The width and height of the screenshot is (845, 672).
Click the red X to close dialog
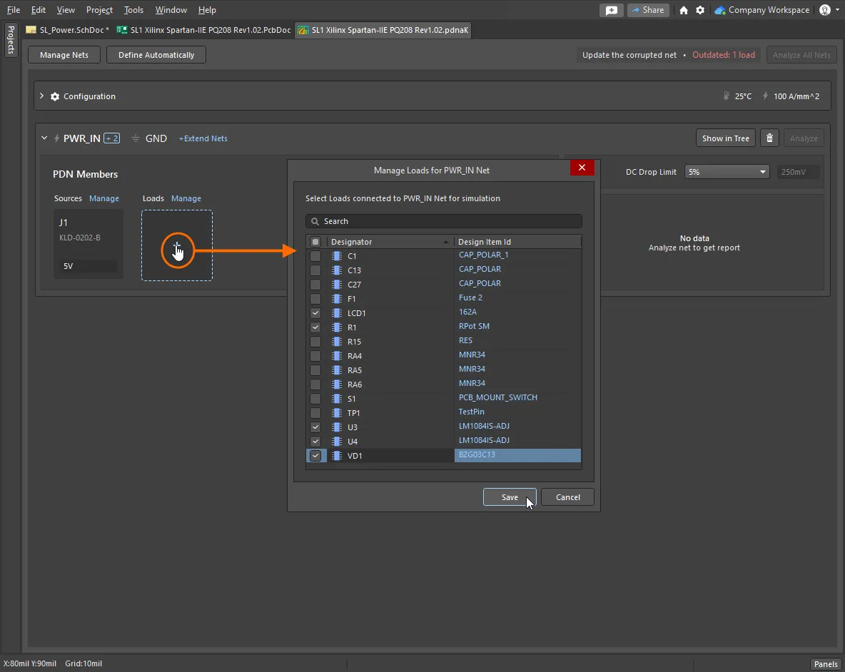pyautogui.click(x=582, y=168)
